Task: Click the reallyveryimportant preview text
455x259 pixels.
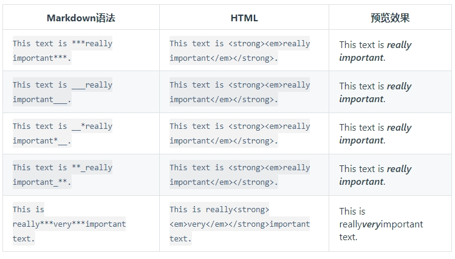Action: [381, 224]
